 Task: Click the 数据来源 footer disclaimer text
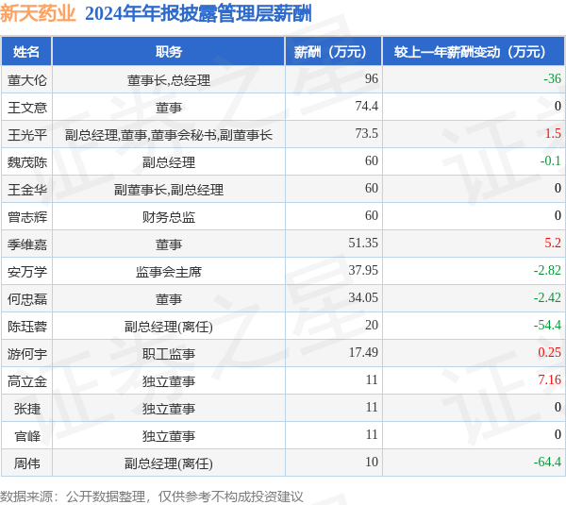pyautogui.click(x=152, y=497)
